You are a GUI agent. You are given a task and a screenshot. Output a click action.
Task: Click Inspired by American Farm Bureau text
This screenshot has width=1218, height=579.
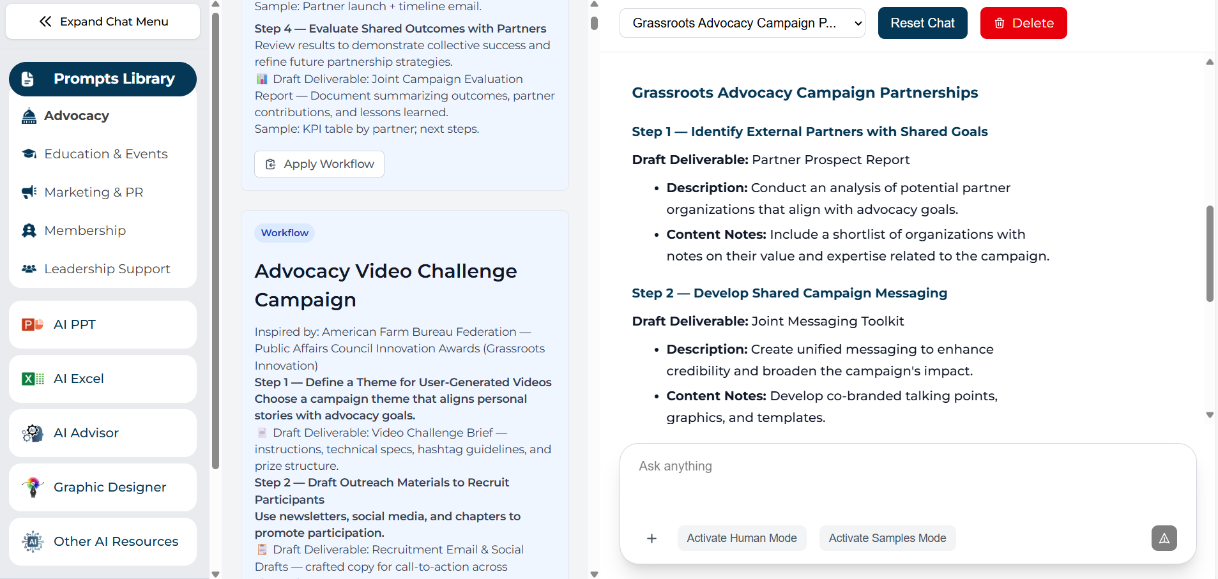tap(400, 349)
